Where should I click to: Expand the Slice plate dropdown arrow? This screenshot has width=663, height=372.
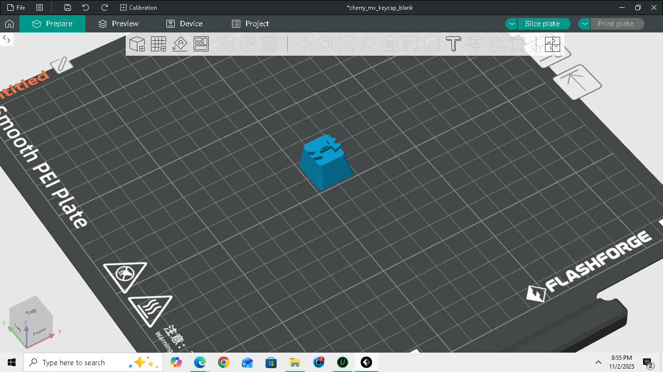[x=512, y=24]
